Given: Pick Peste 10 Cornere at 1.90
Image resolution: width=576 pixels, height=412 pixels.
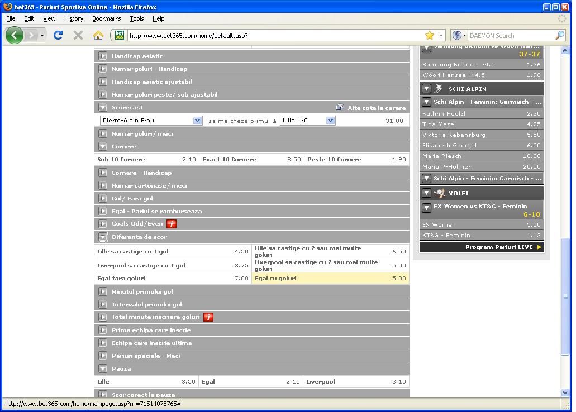Looking at the screenshot, I should [x=356, y=159].
